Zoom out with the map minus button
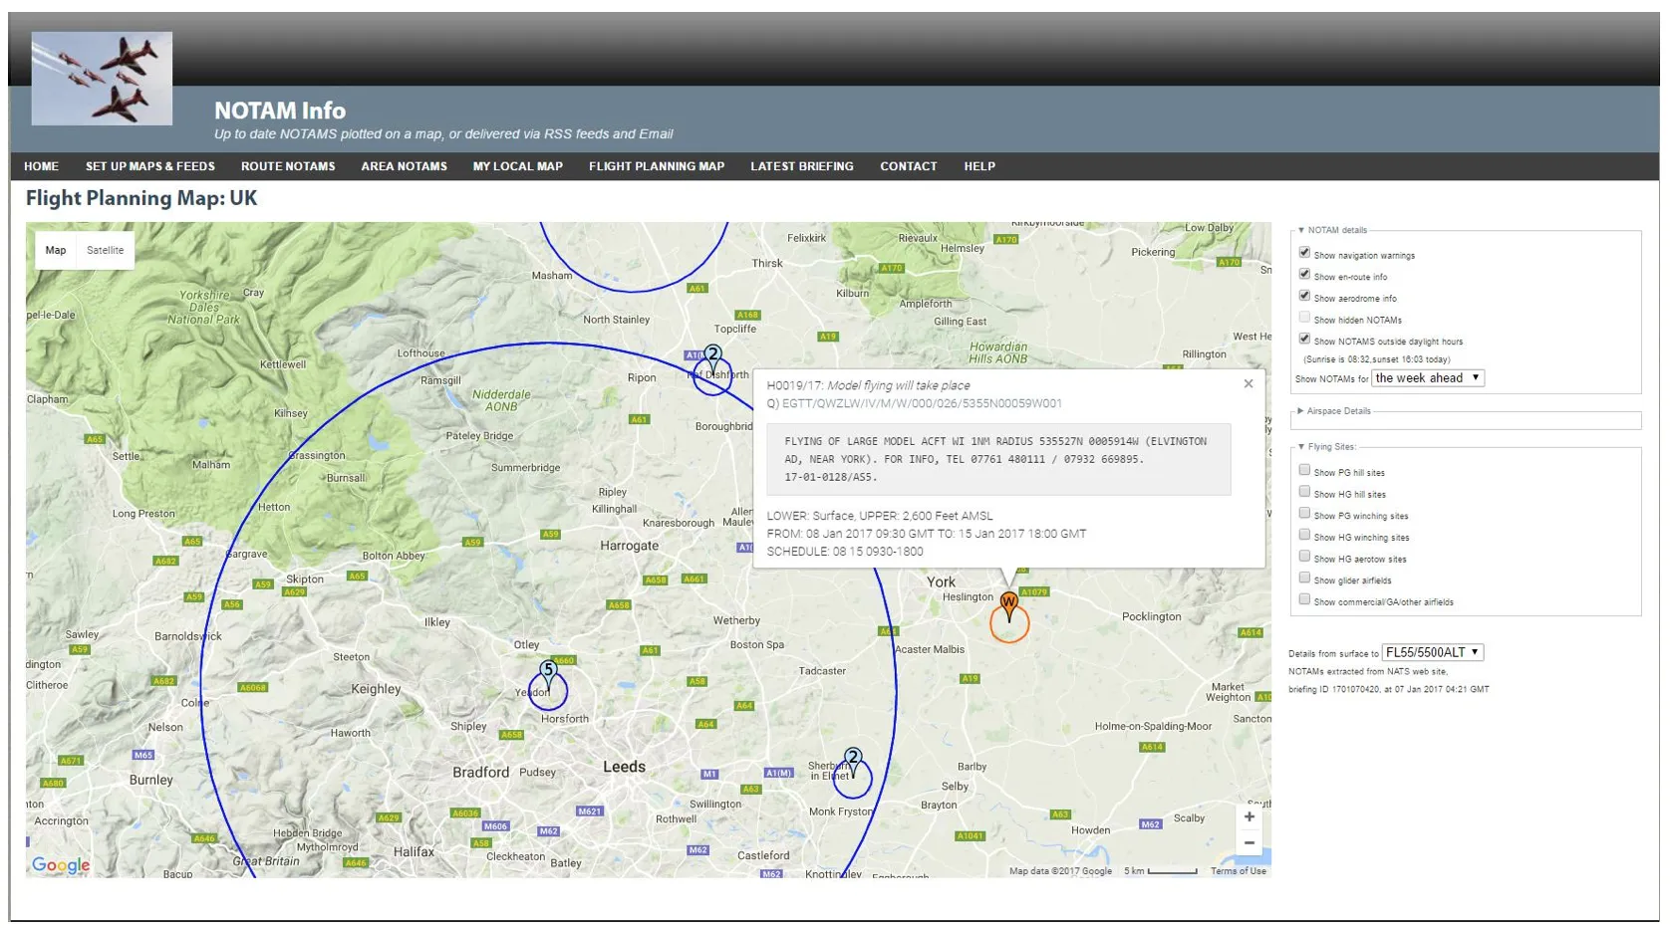 pos(1249,842)
